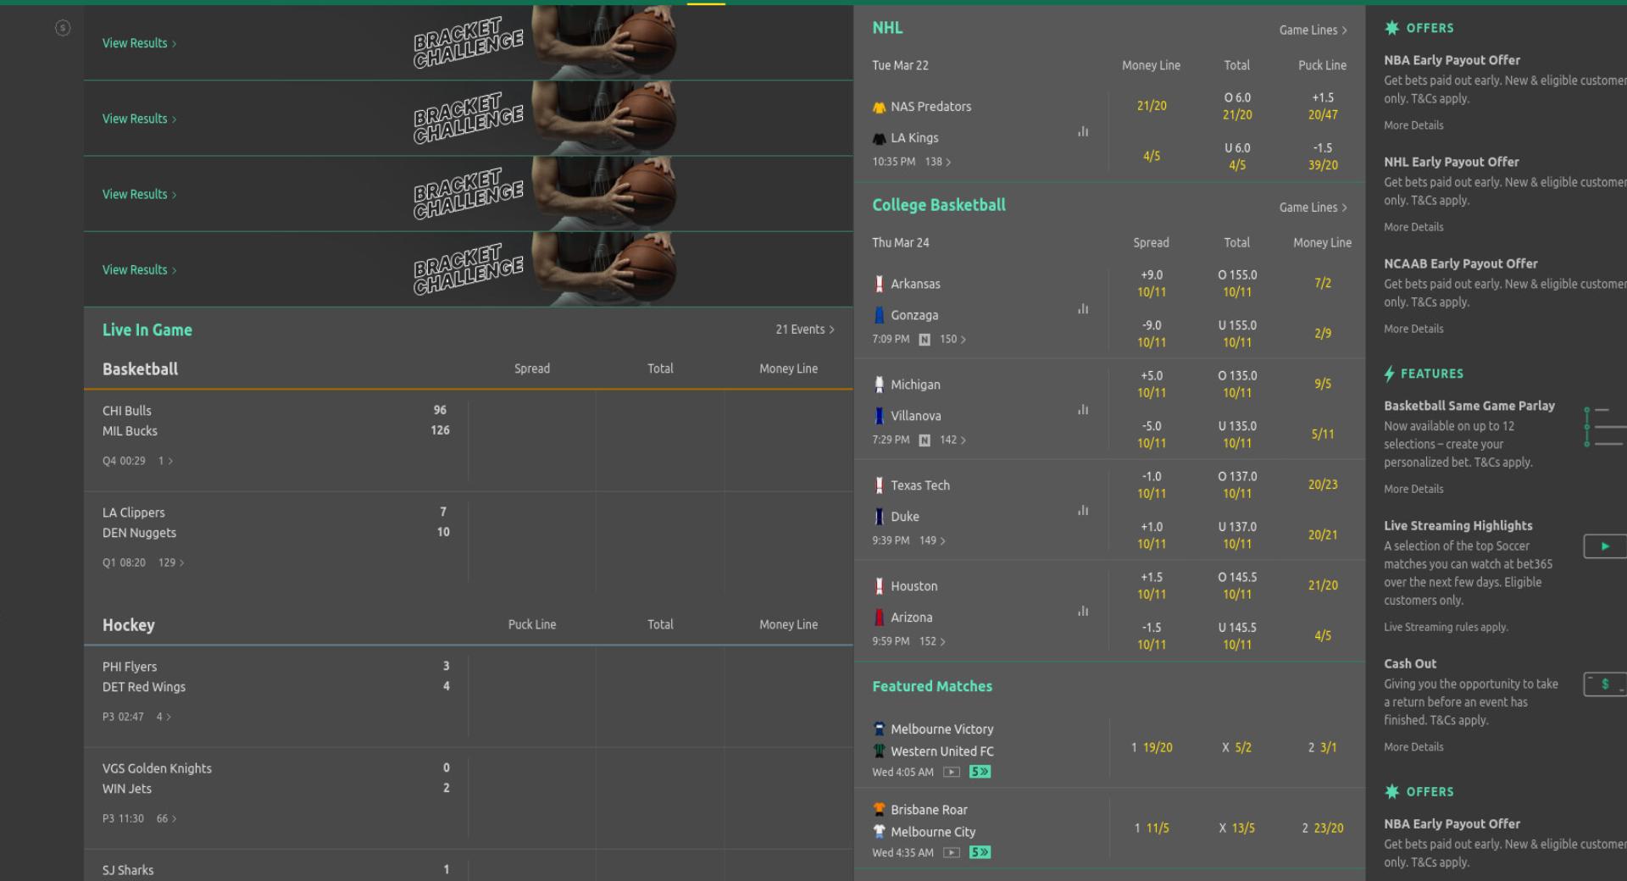Click the circular S icon at top left
Screen dimensions: 1627x881
point(63,28)
